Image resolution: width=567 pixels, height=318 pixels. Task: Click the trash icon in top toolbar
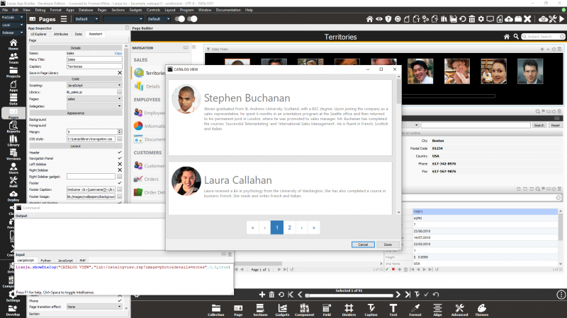471,19
